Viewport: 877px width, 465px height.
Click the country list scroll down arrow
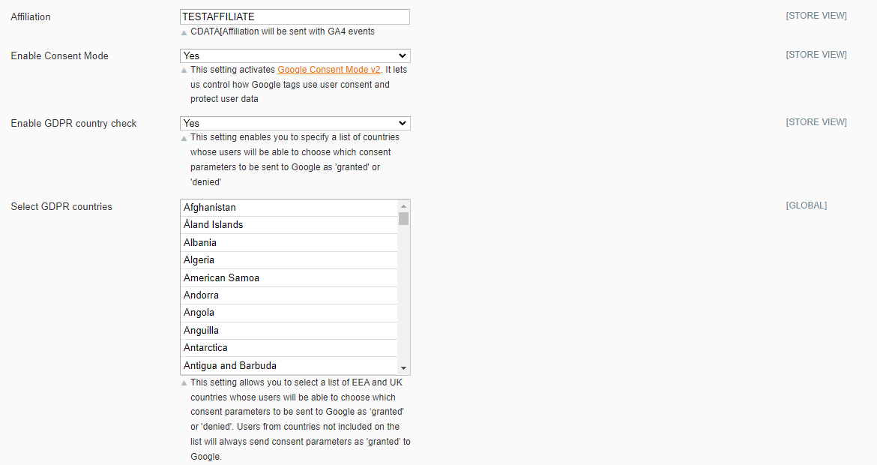tap(404, 368)
